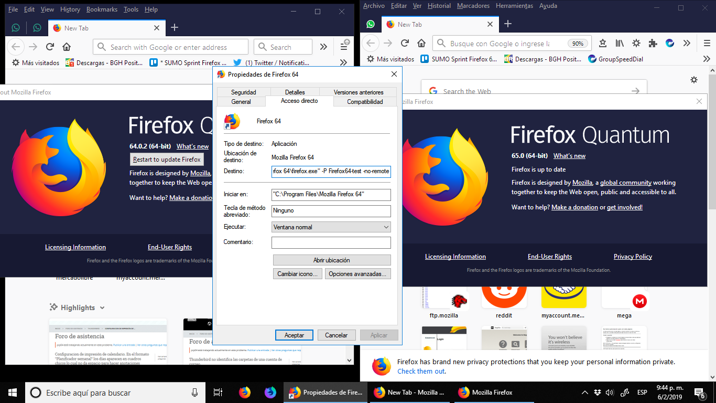This screenshot has height=403, width=716.
Task: Click Abrir ubicación button
Action: [332, 260]
